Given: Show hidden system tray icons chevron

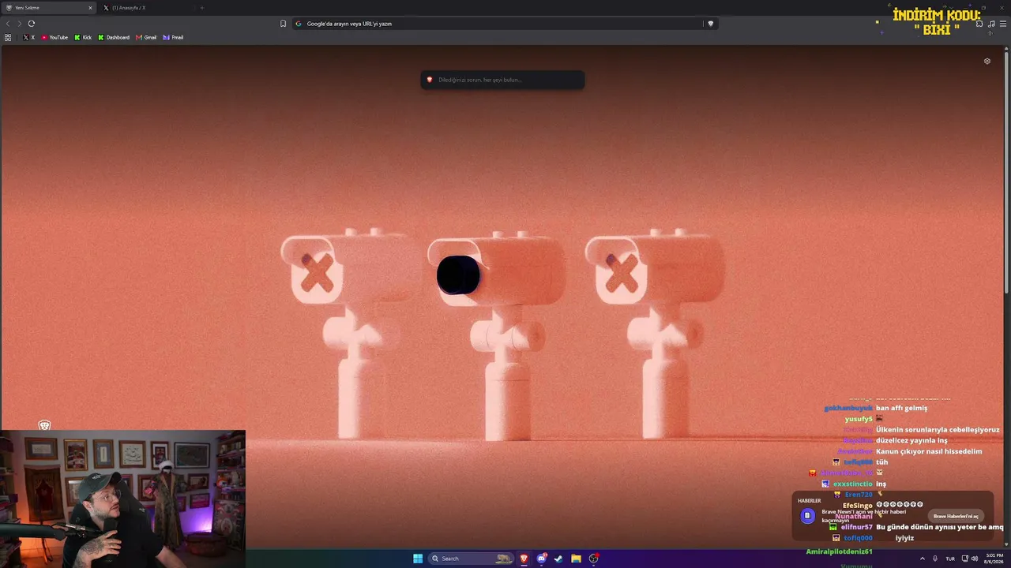Looking at the screenshot, I should 923,559.
